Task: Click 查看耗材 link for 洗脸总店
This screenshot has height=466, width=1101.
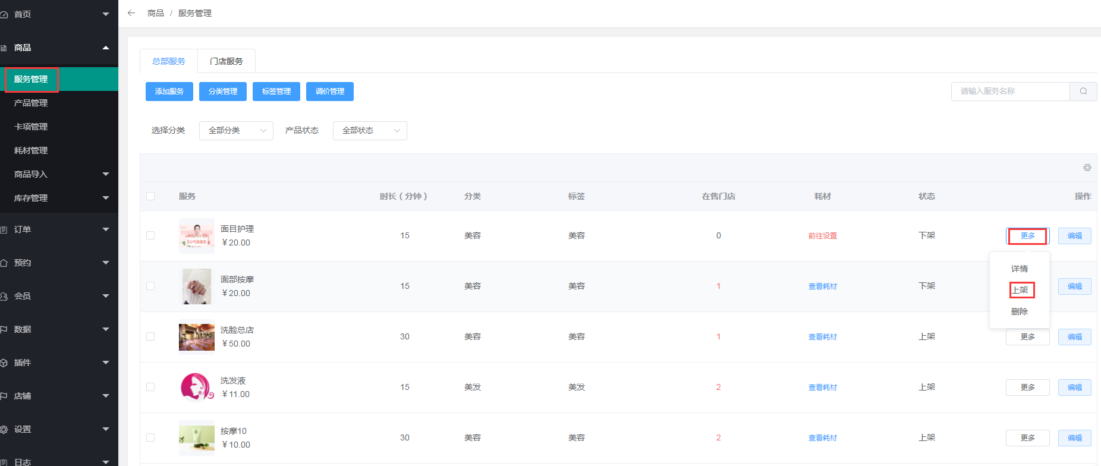Action: pos(823,337)
